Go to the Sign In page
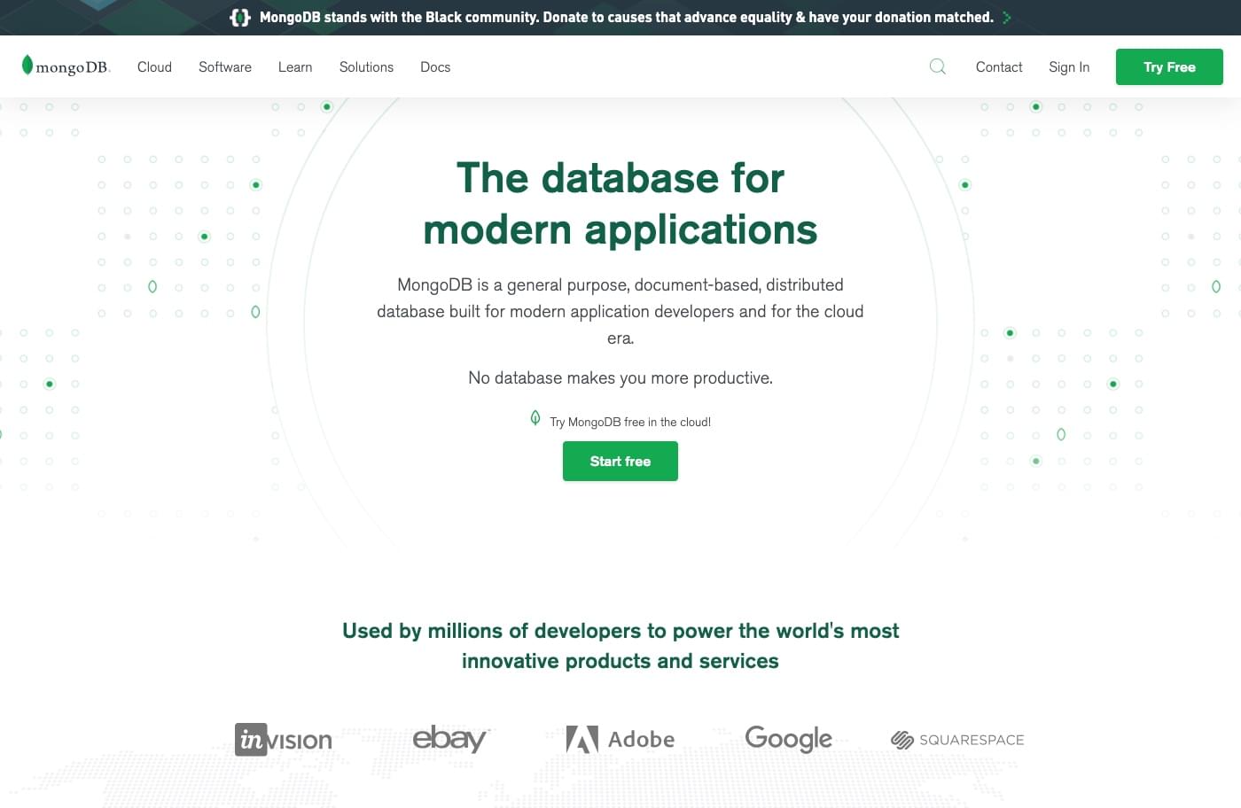1241x808 pixels. pos(1069,67)
